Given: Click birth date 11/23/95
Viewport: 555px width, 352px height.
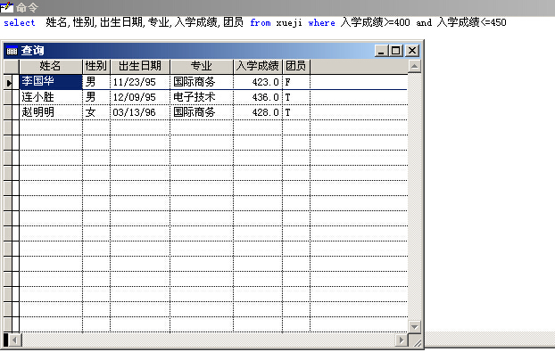Looking at the screenshot, I should click(x=140, y=82).
